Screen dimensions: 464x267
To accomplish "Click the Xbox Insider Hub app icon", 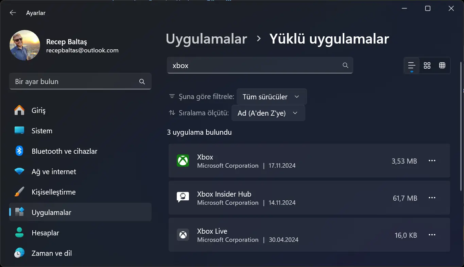I will click(183, 198).
